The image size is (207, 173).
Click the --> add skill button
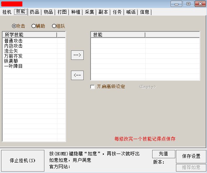77,55
